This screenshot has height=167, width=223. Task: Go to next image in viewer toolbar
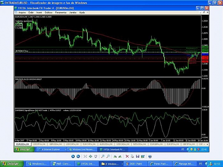[78, 156]
